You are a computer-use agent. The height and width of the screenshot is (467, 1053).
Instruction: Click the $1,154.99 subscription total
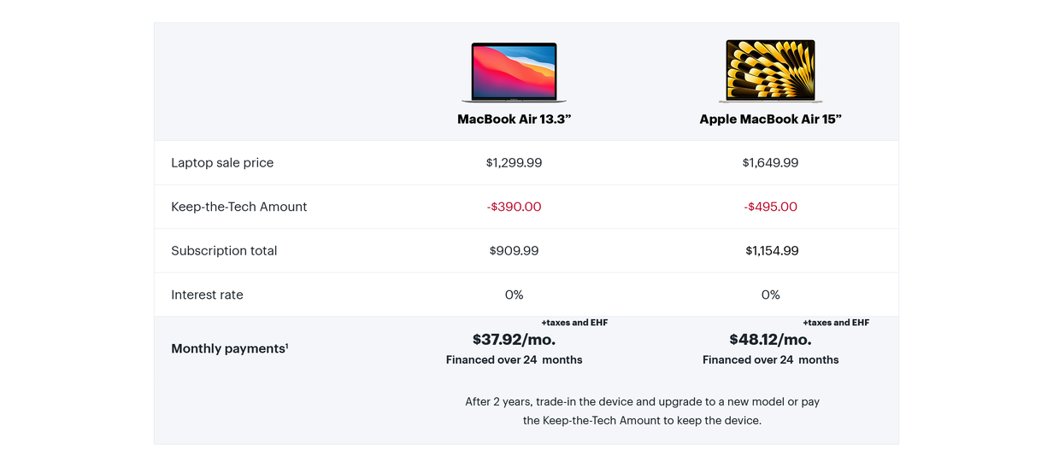click(x=772, y=251)
